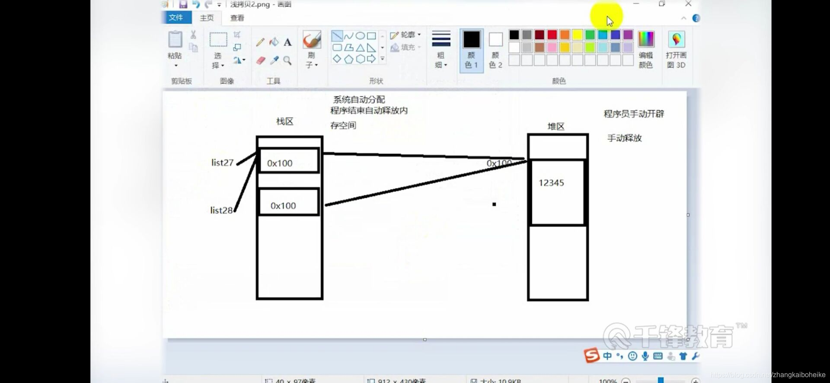Select the text A tool
The image size is (830, 383).
tap(287, 42)
